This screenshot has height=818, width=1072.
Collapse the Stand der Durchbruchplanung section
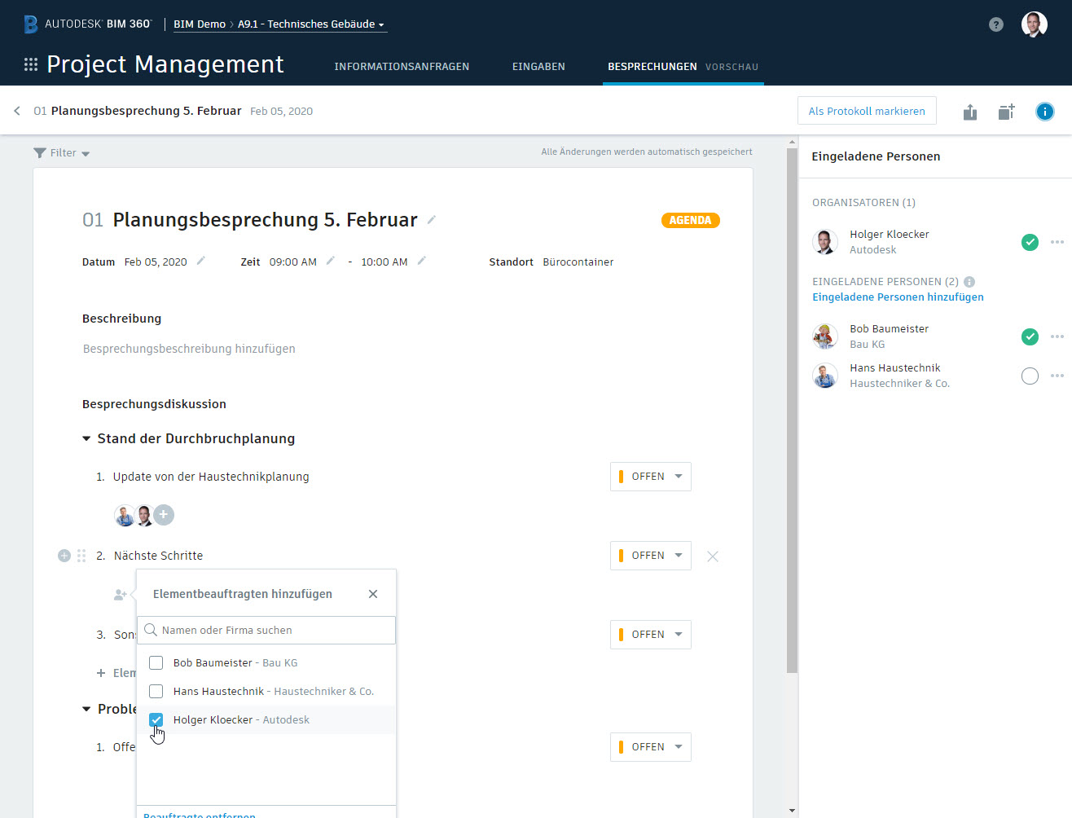[86, 439]
